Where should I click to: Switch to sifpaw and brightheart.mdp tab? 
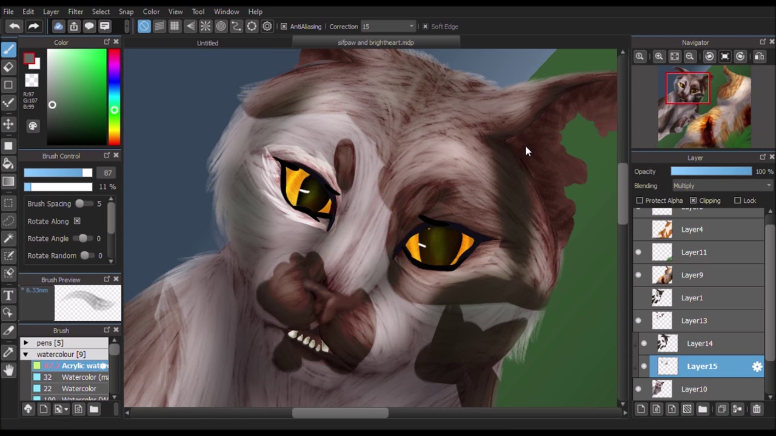376,43
